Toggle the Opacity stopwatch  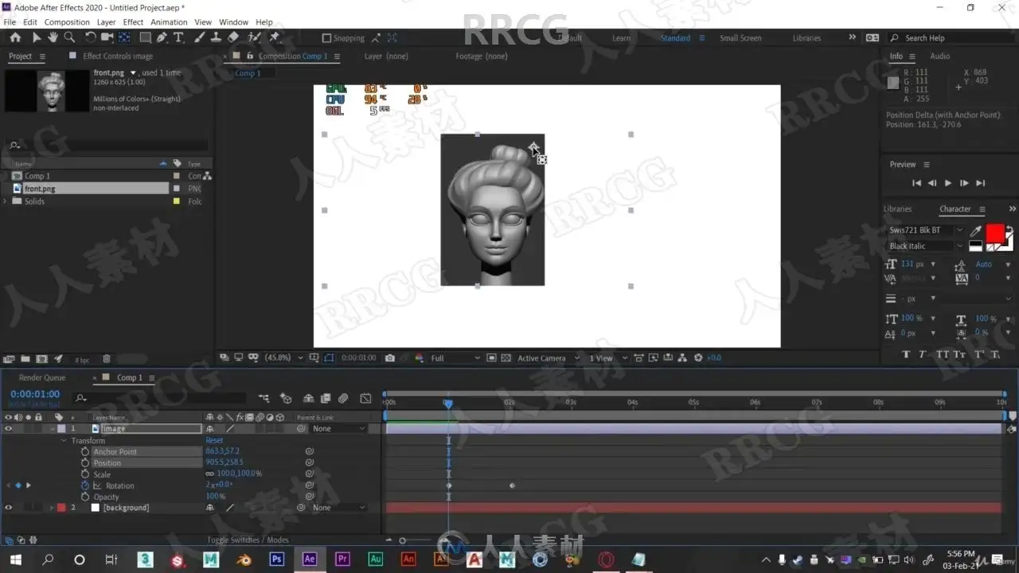(85, 497)
